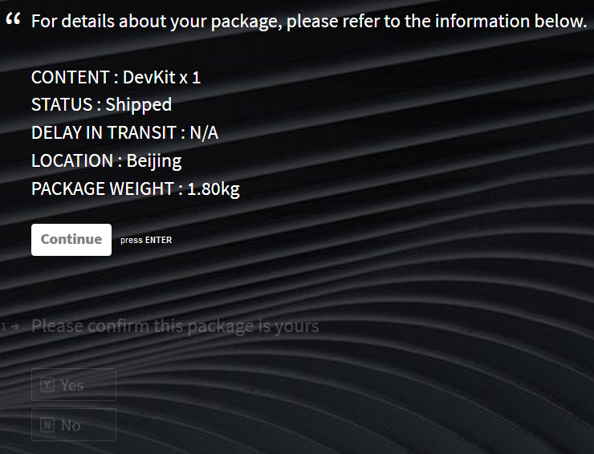
Task: Click the question number 1 arrow icon
Action: coord(11,326)
